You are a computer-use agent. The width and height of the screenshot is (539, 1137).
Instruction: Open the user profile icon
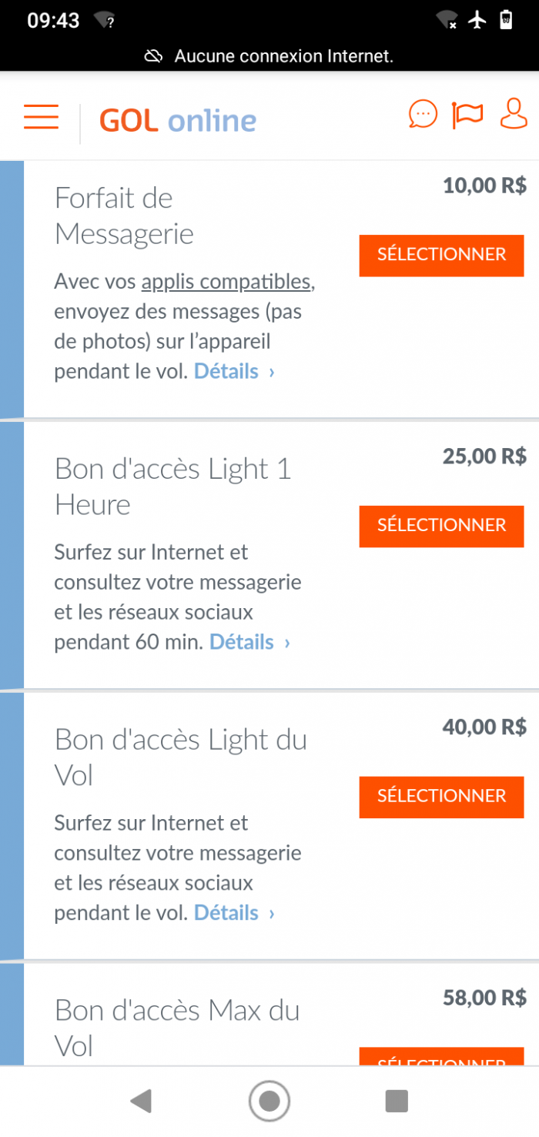pos(514,114)
